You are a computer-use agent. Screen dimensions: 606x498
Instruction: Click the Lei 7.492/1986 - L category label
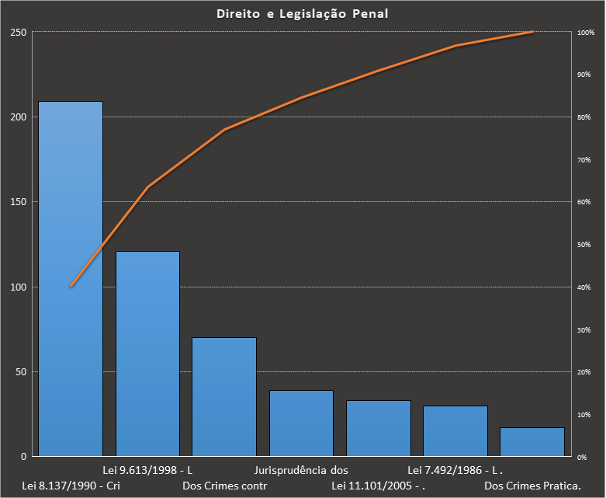455,470
